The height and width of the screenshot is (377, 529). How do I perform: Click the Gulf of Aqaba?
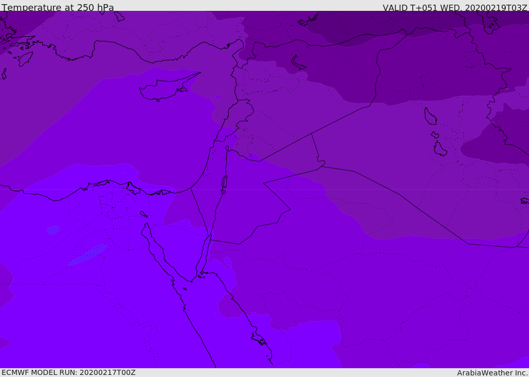click(206, 253)
